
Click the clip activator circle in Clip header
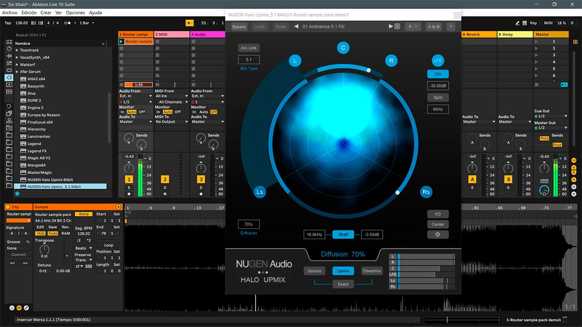click(x=8, y=207)
